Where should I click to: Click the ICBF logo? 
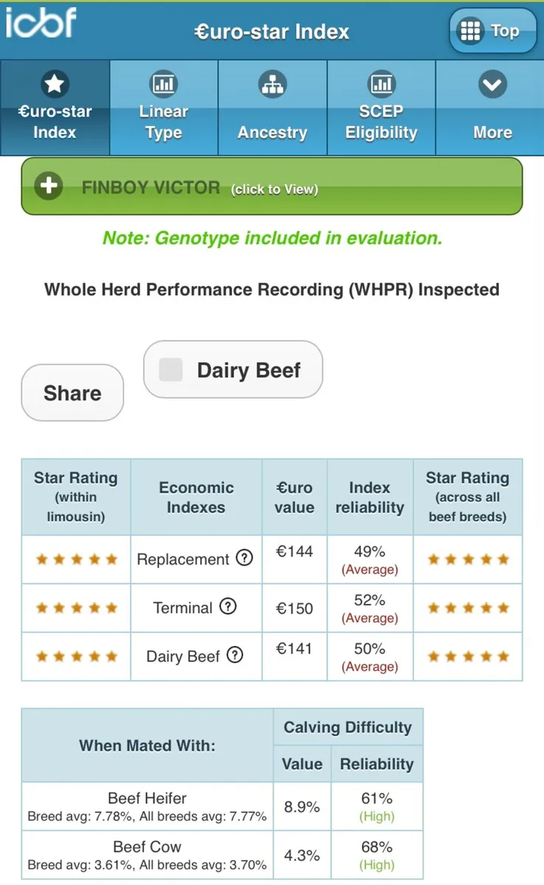click(41, 24)
